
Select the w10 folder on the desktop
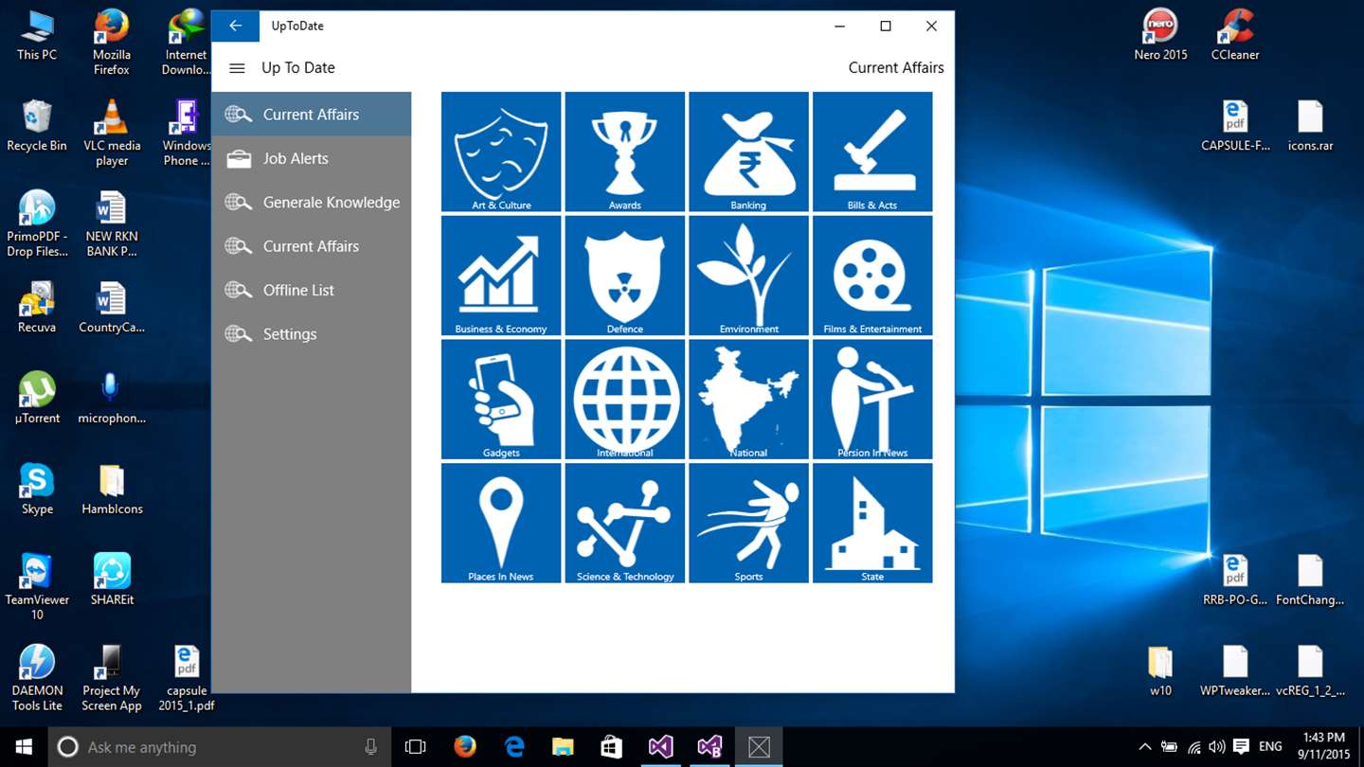coord(1160,671)
